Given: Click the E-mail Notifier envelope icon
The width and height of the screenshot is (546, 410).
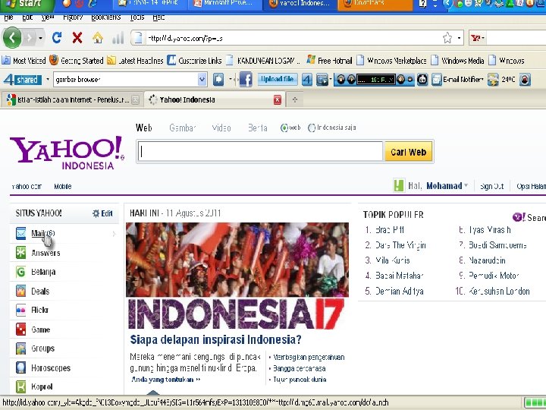Looking at the screenshot, I should (436, 80).
